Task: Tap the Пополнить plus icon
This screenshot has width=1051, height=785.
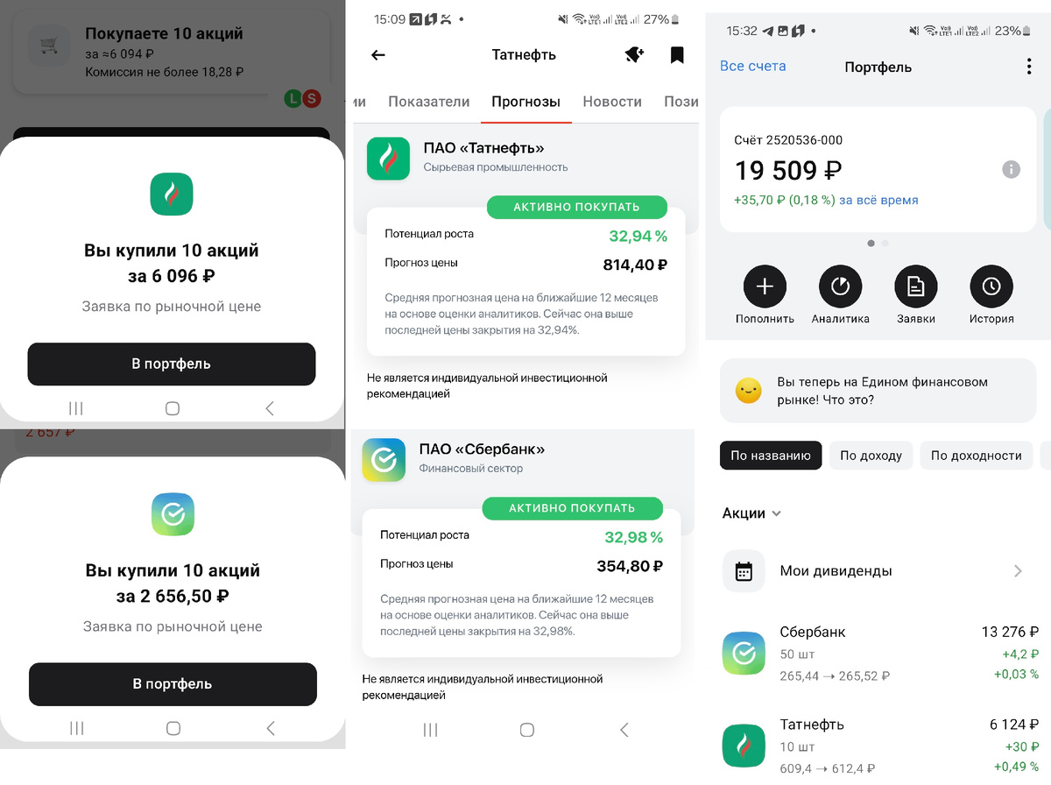Action: click(x=765, y=286)
